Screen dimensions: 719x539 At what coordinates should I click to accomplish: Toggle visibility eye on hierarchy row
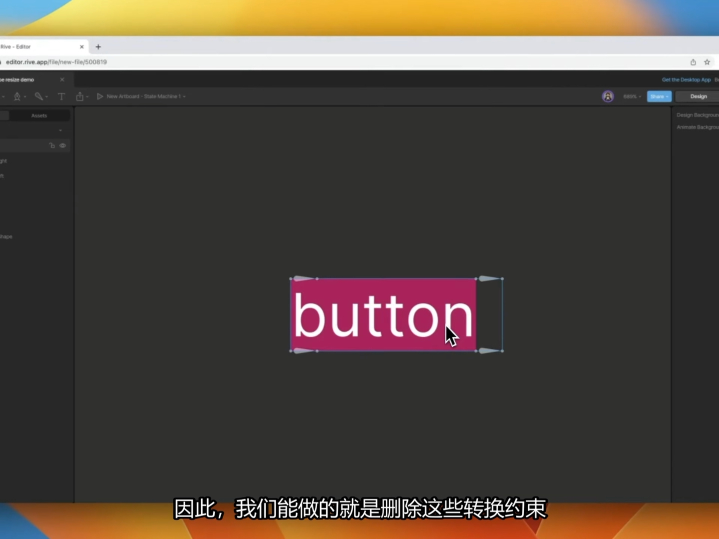coord(63,146)
